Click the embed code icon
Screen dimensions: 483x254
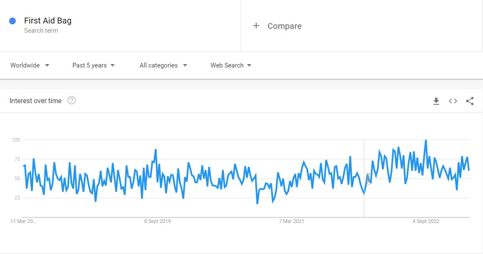pyautogui.click(x=453, y=101)
